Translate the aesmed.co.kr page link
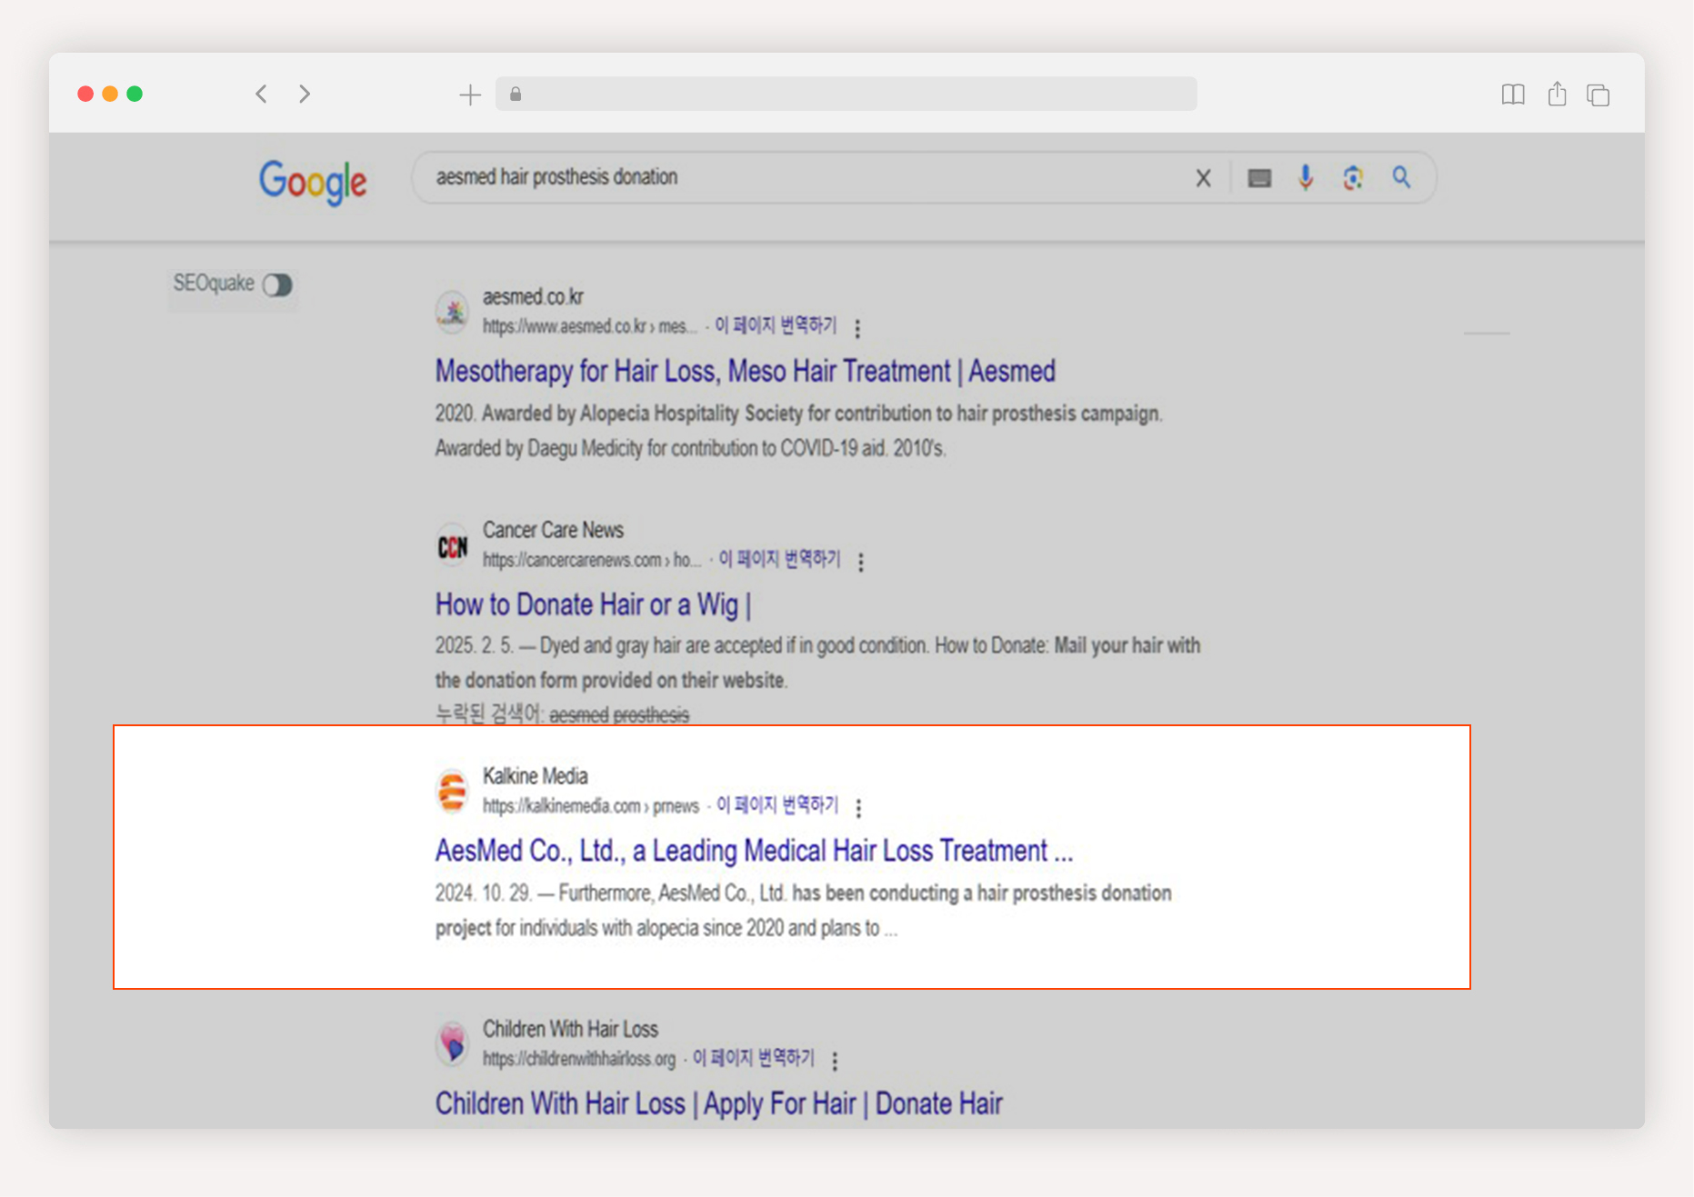This screenshot has height=1197, width=1694. (776, 325)
